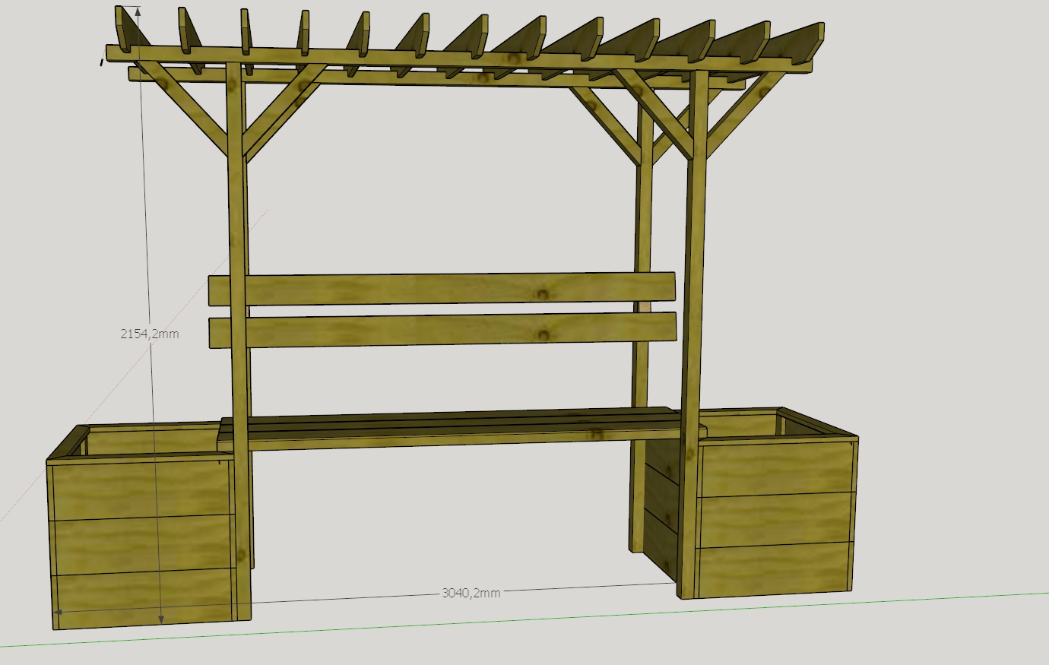
Task: Select the left planter's middle front board
Action: coord(143,545)
